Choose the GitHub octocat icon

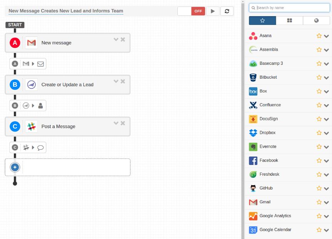(x=253, y=188)
